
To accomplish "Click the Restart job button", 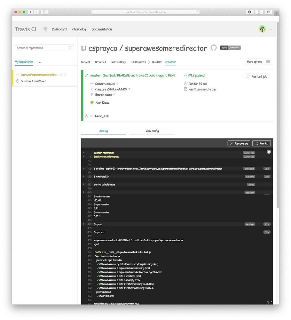I will click(x=257, y=76).
